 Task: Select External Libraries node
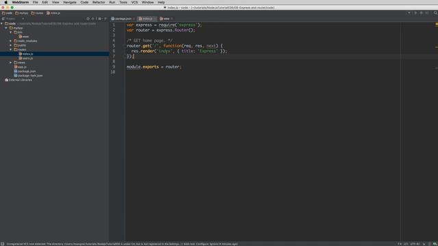tap(18, 80)
